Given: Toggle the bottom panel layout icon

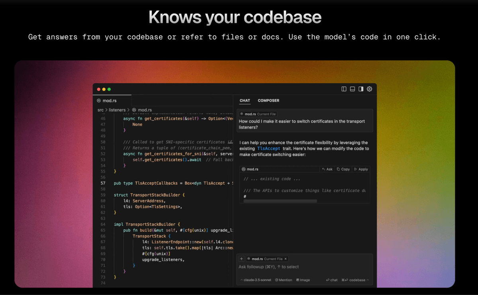Looking at the screenshot, I should pos(352,89).
